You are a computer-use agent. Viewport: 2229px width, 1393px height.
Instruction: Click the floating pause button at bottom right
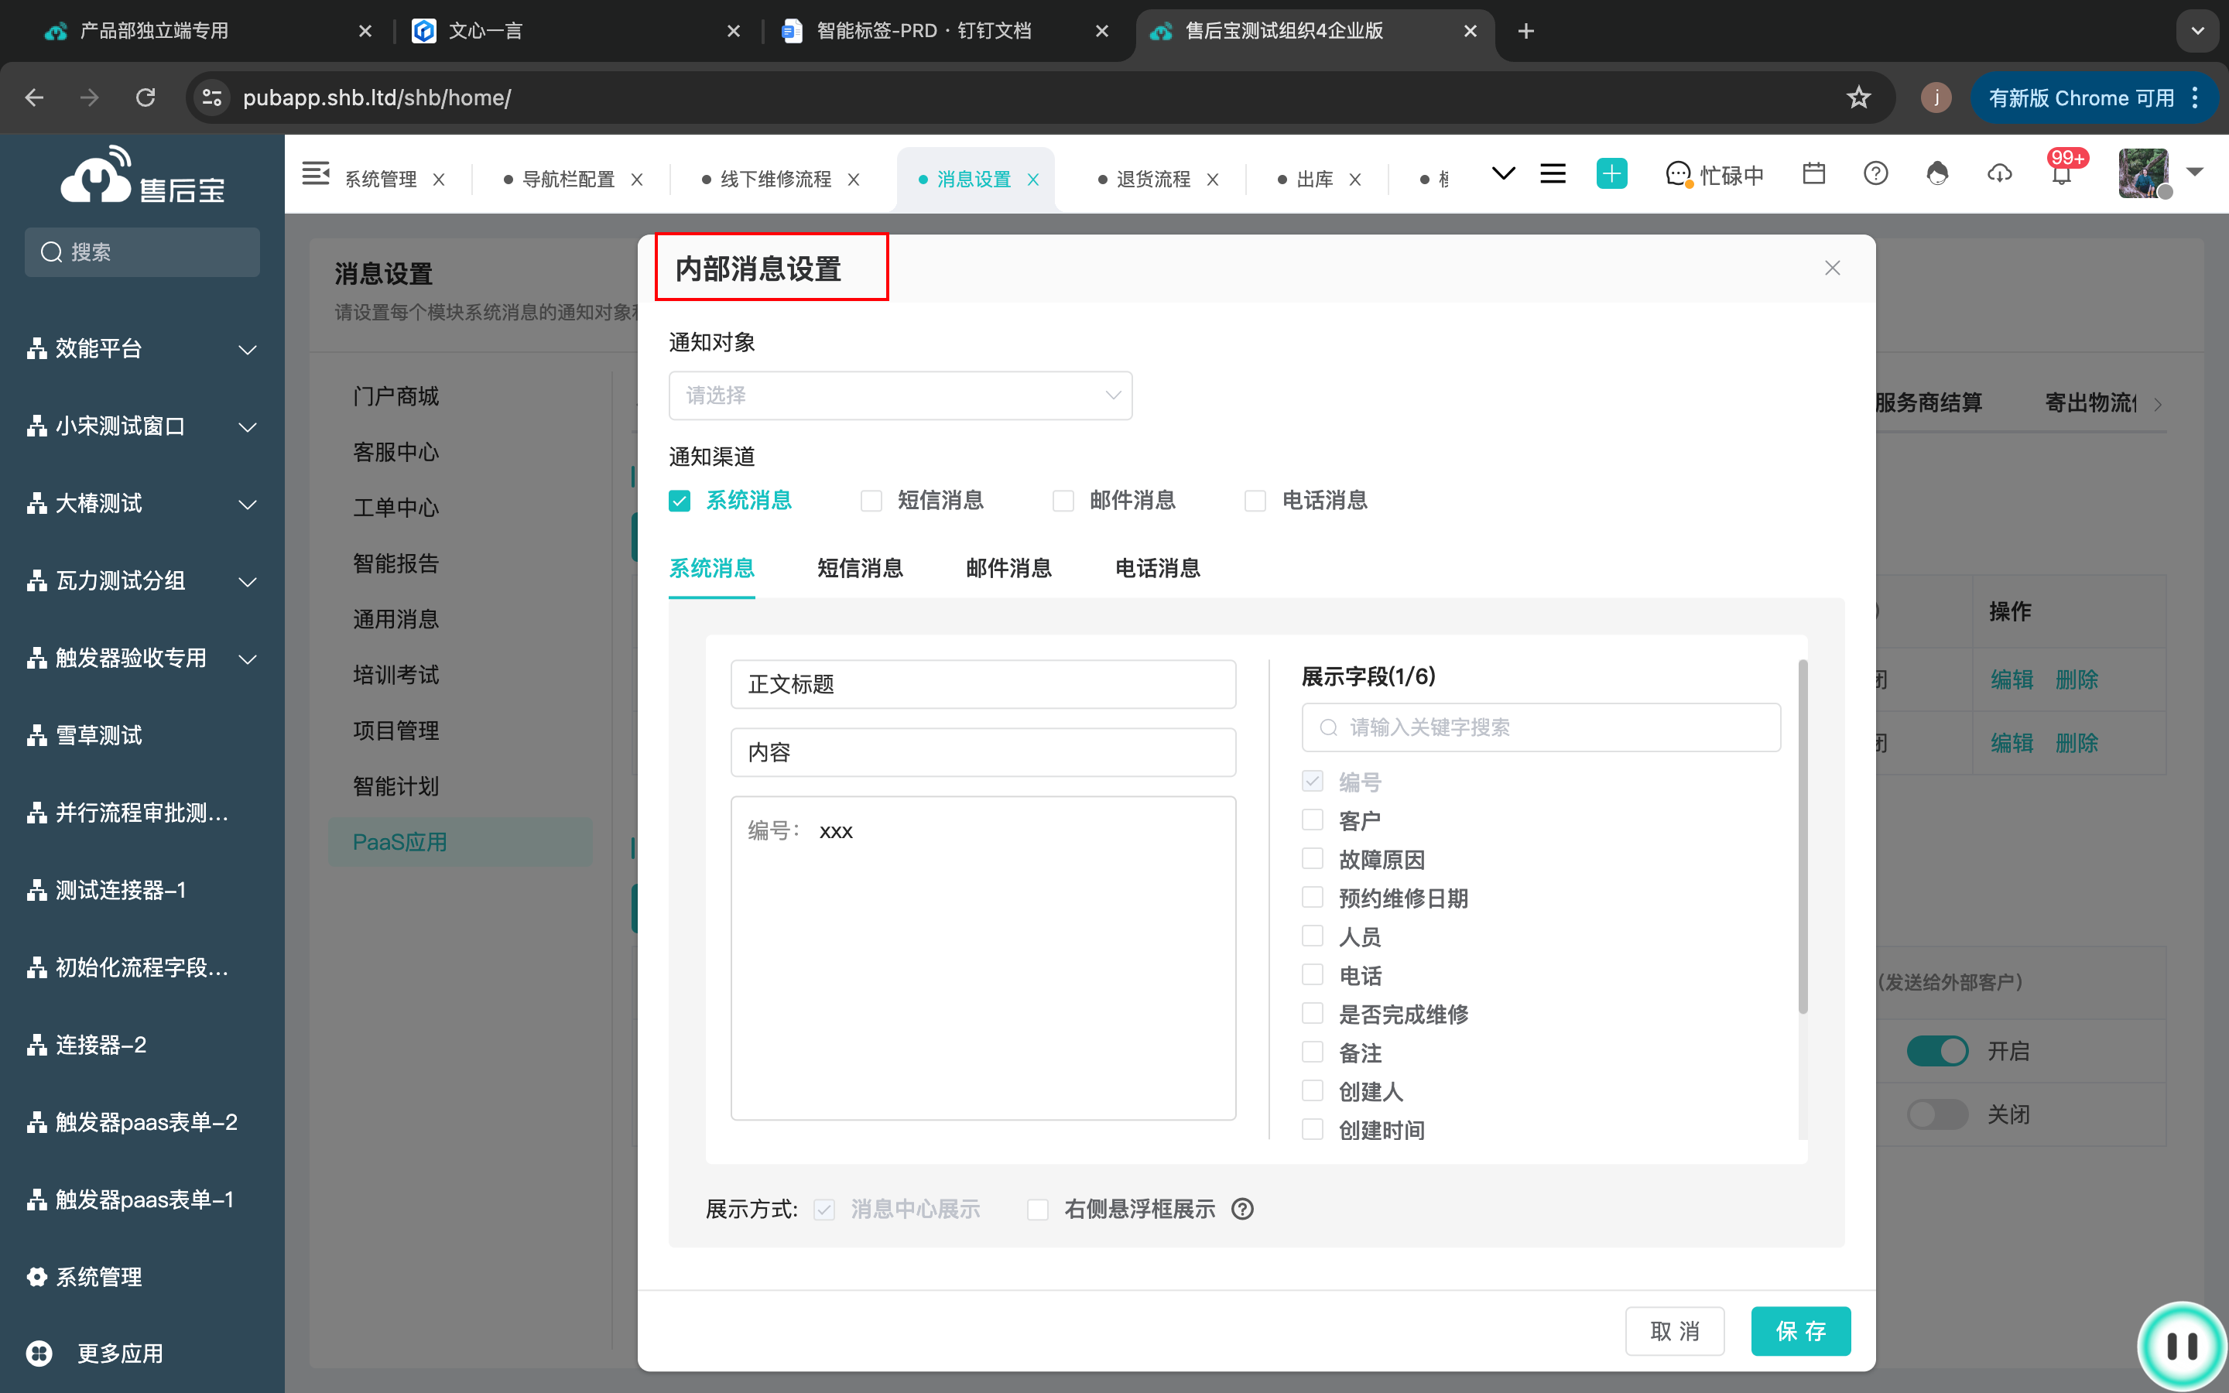2182,1346
